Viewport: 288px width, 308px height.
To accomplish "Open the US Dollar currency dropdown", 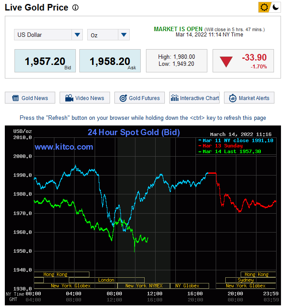I will pos(48,35).
